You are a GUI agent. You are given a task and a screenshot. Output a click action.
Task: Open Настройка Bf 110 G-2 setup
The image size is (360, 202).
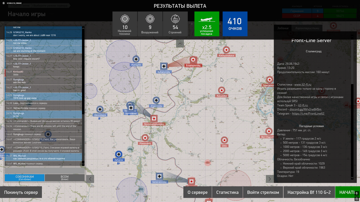[x=309, y=192]
